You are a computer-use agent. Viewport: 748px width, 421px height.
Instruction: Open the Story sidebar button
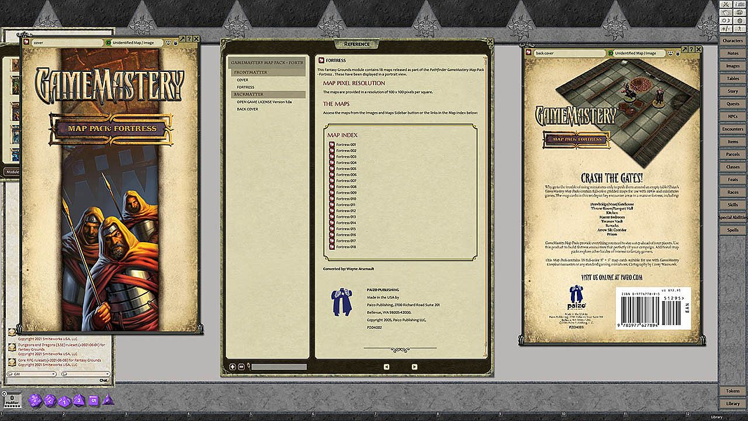click(733, 91)
